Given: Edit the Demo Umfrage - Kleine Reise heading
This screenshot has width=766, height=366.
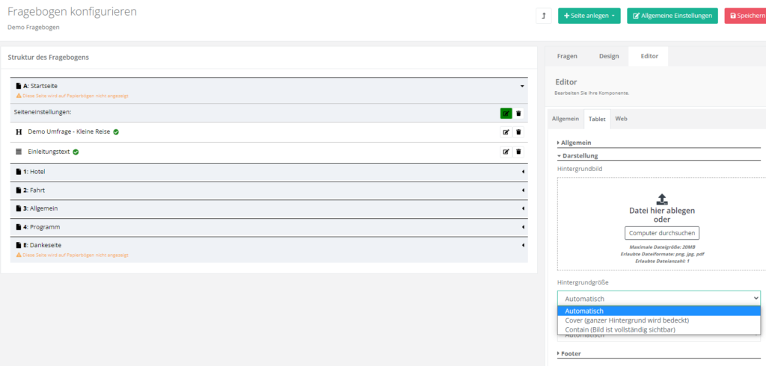Looking at the screenshot, I should click(x=506, y=132).
